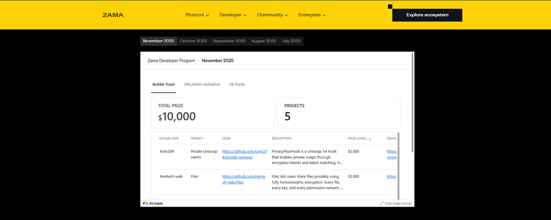Click the Explore ecosystem button
Screen dimensions: 551x220
coord(427,15)
